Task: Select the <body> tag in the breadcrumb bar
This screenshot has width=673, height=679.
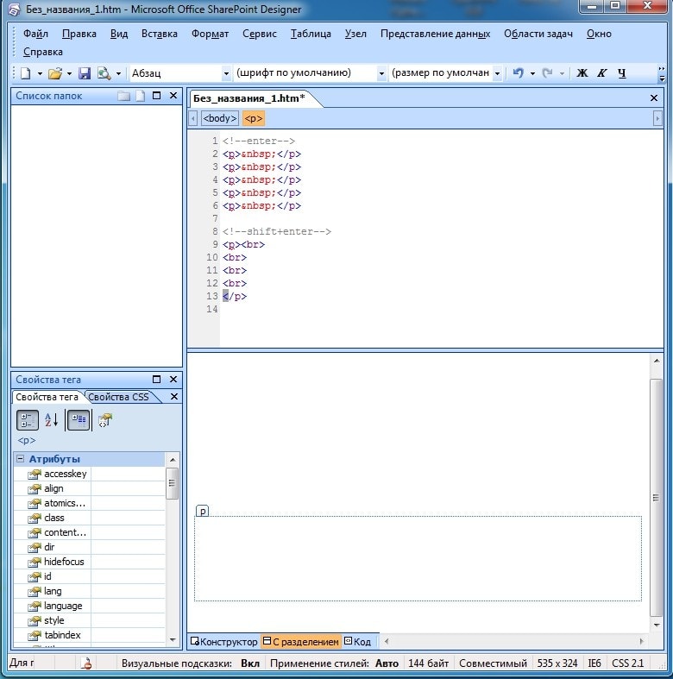Action: click(x=220, y=118)
